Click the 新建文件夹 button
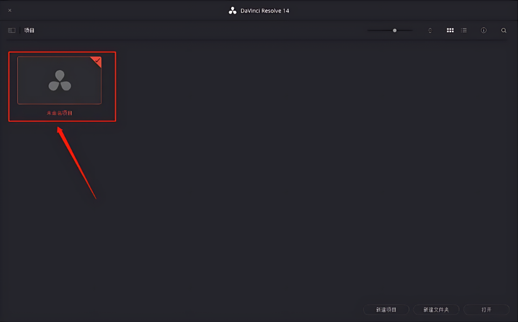518x322 pixels. (436, 310)
